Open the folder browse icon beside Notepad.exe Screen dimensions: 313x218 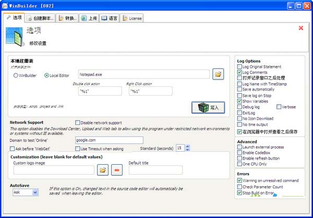(219, 74)
